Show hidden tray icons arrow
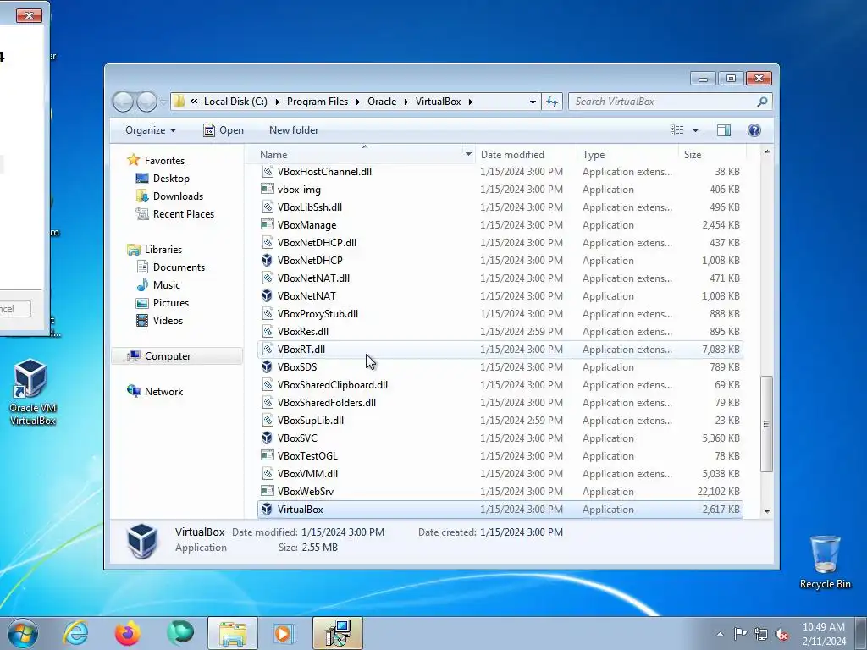 (x=720, y=634)
